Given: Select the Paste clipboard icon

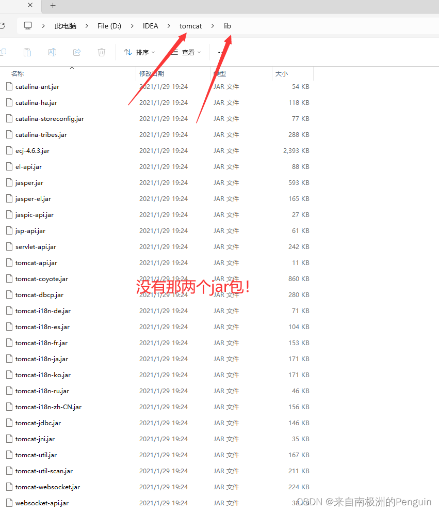Looking at the screenshot, I should tap(27, 52).
